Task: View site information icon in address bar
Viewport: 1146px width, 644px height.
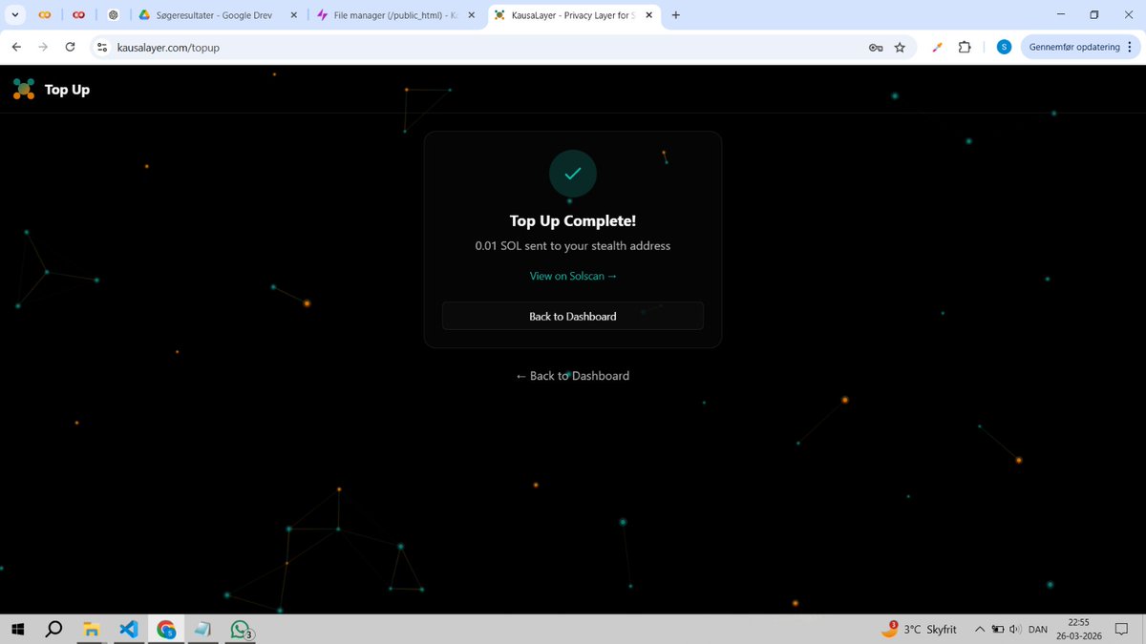Action: coord(102,47)
